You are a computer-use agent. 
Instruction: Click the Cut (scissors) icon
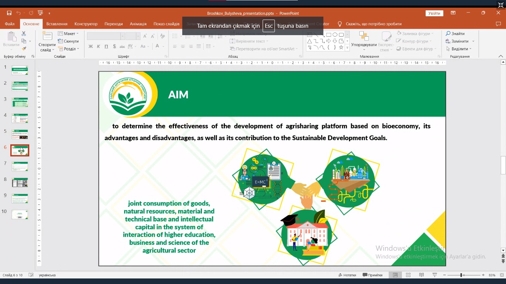[x=24, y=34]
